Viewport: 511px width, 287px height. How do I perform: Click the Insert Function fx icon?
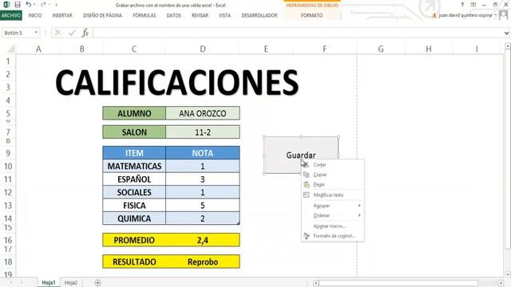pos(85,33)
